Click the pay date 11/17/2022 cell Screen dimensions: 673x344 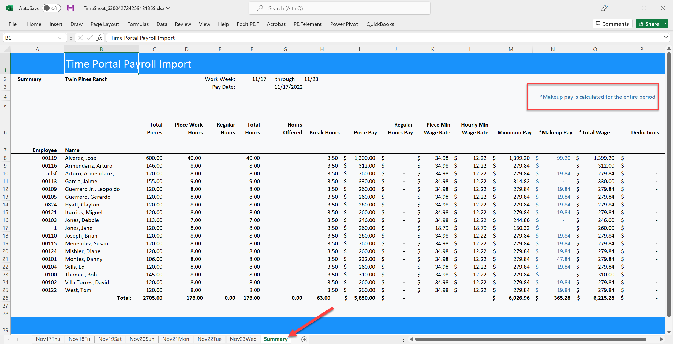point(288,87)
